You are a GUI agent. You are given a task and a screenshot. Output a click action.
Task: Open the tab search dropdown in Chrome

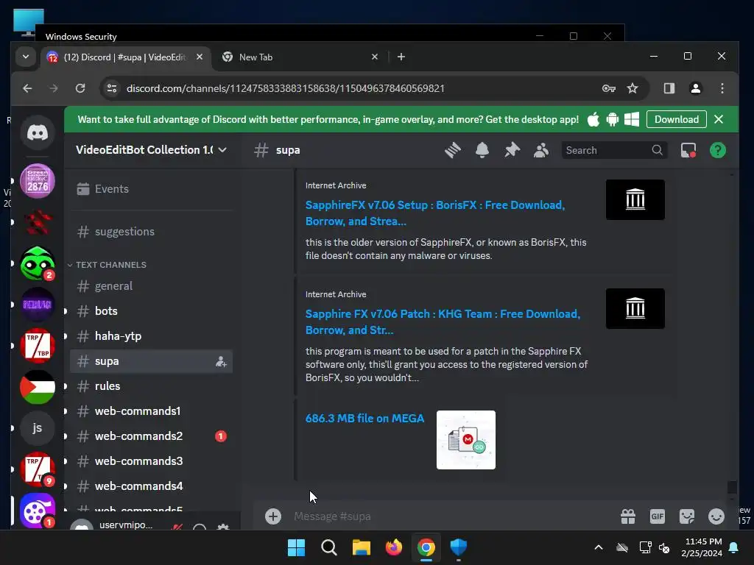pyautogui.click(x=26, y=57)
